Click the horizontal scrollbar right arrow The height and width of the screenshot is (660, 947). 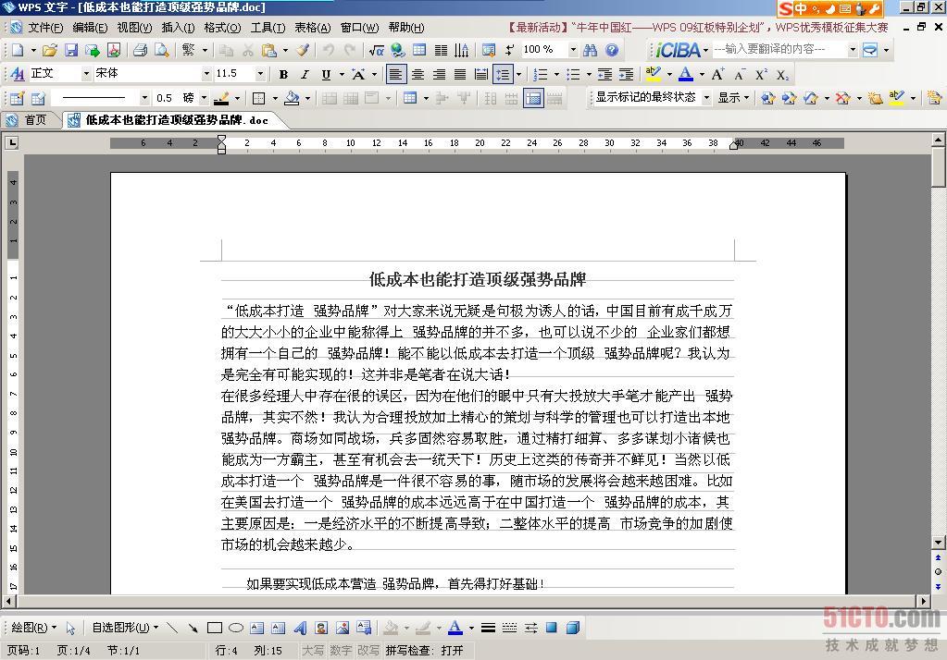point(924,601)
